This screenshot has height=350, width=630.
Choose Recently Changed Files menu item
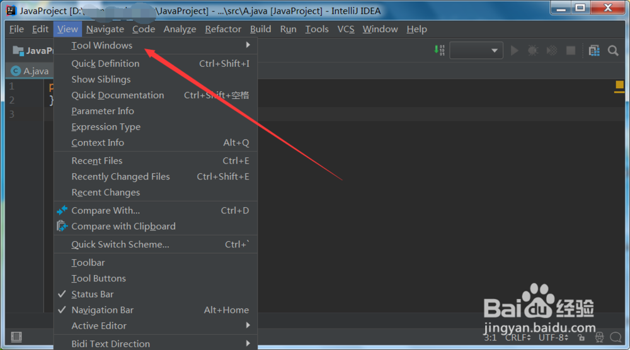coord(156,177)
